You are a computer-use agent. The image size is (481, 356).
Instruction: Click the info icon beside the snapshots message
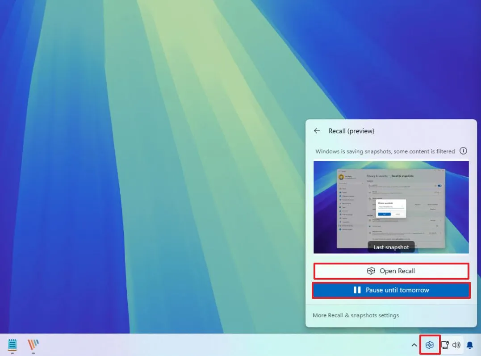463,151
